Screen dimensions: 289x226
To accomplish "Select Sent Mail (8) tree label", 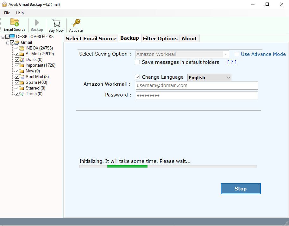I will pyautogui.click(x=37, y=77).
